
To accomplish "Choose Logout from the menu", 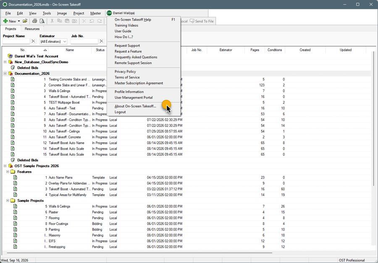I will [x=144, y=112].
